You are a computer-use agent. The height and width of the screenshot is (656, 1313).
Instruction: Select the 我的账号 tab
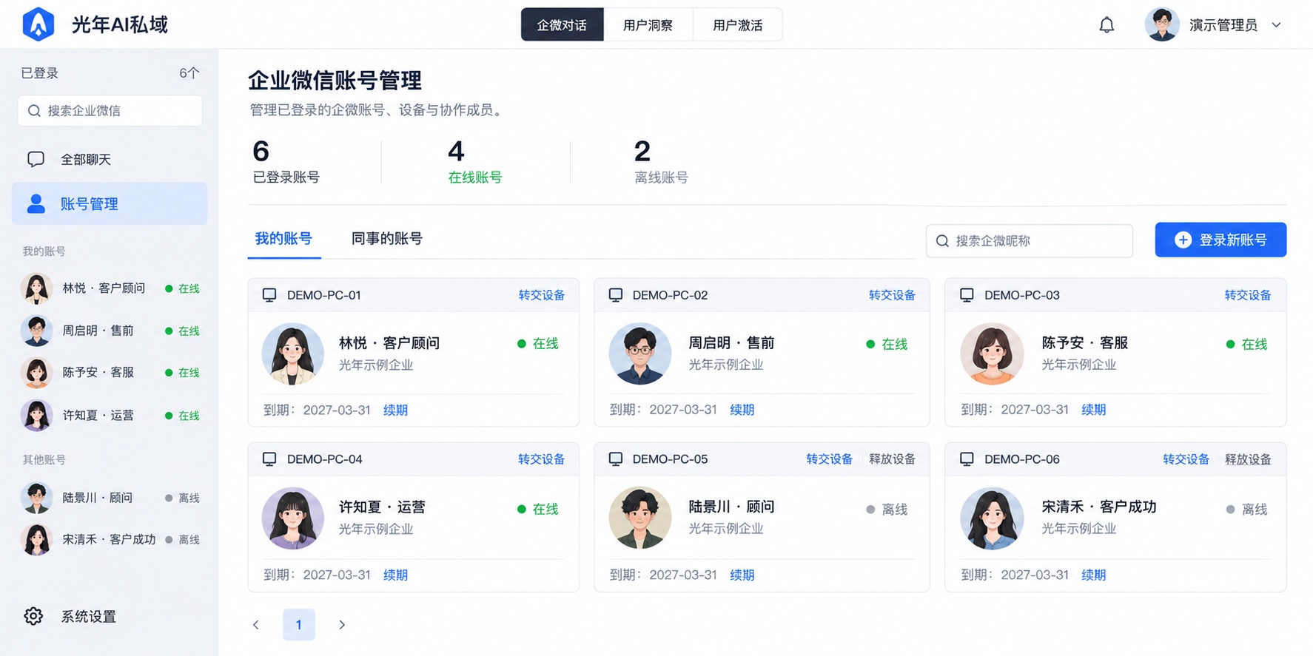tap(283, 239)
